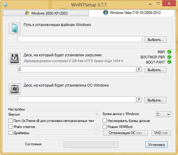Toggle the Файл ответов checkbox
Screen dimensions: 178x155
tap(10, 127)
